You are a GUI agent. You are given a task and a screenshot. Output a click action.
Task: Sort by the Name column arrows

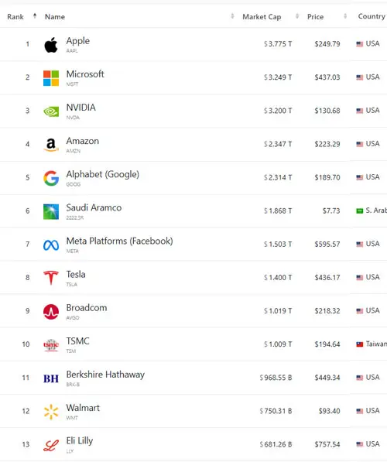(232, 16)
